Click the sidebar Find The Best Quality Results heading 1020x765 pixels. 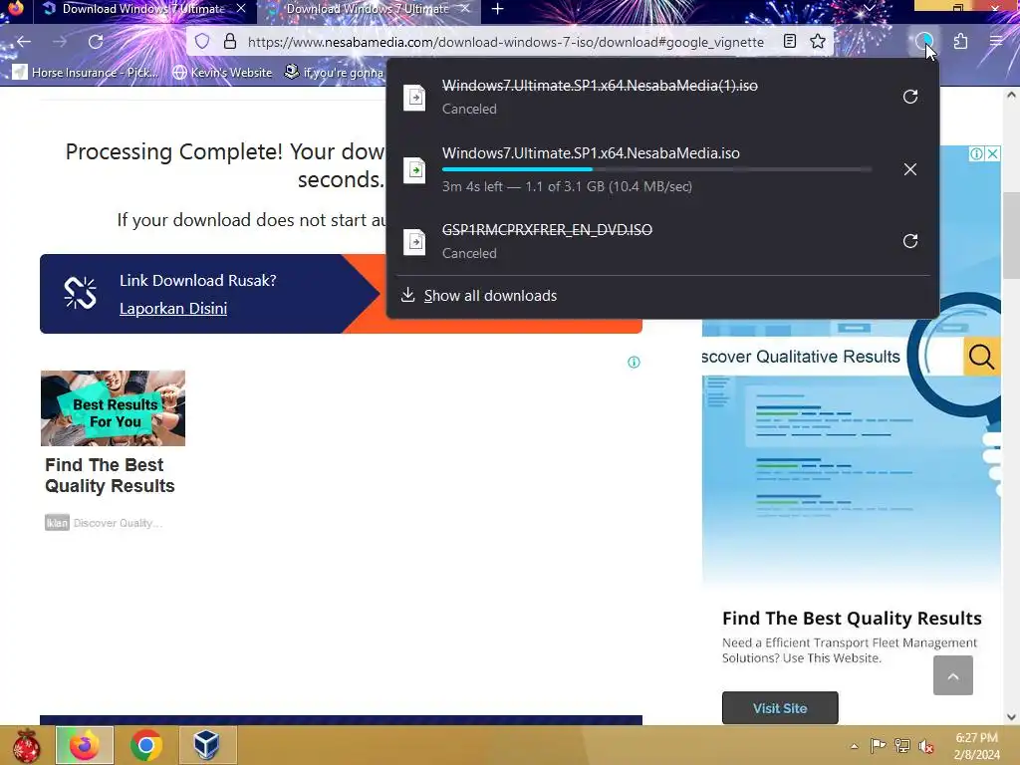point(852,618)
